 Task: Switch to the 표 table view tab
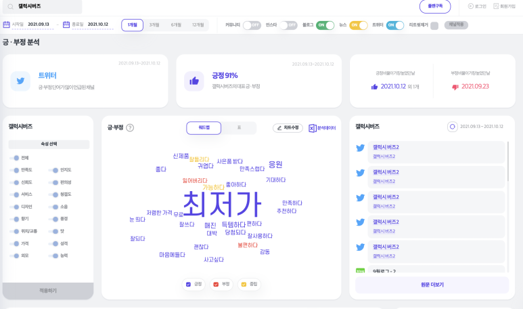[239, 128]
